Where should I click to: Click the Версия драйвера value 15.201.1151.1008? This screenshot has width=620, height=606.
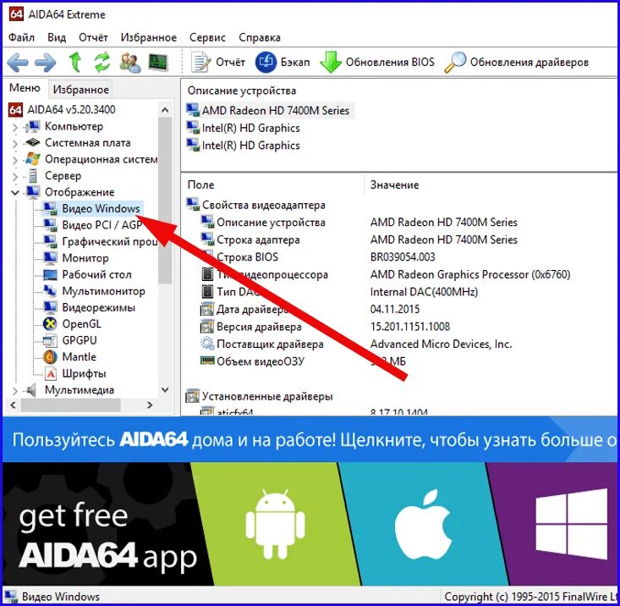tap(410, 327)
